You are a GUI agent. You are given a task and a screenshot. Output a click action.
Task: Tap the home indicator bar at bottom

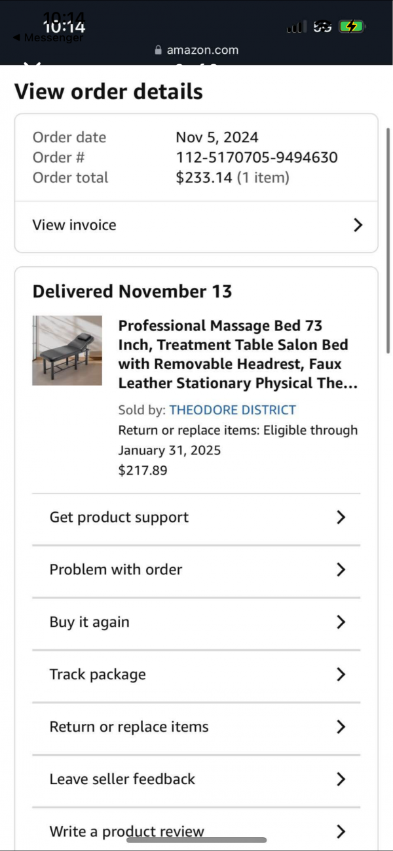(196, 840)
